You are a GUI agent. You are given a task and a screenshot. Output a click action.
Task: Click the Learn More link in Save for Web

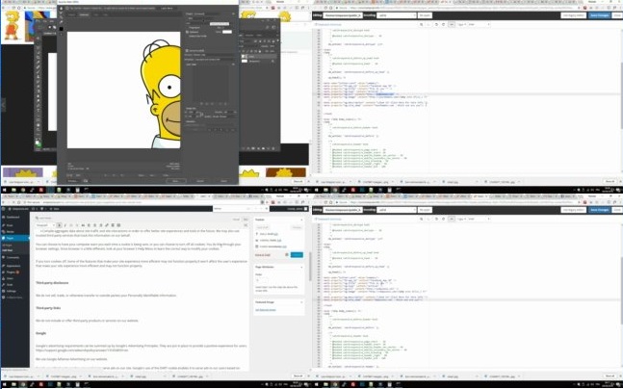[167, 9]
